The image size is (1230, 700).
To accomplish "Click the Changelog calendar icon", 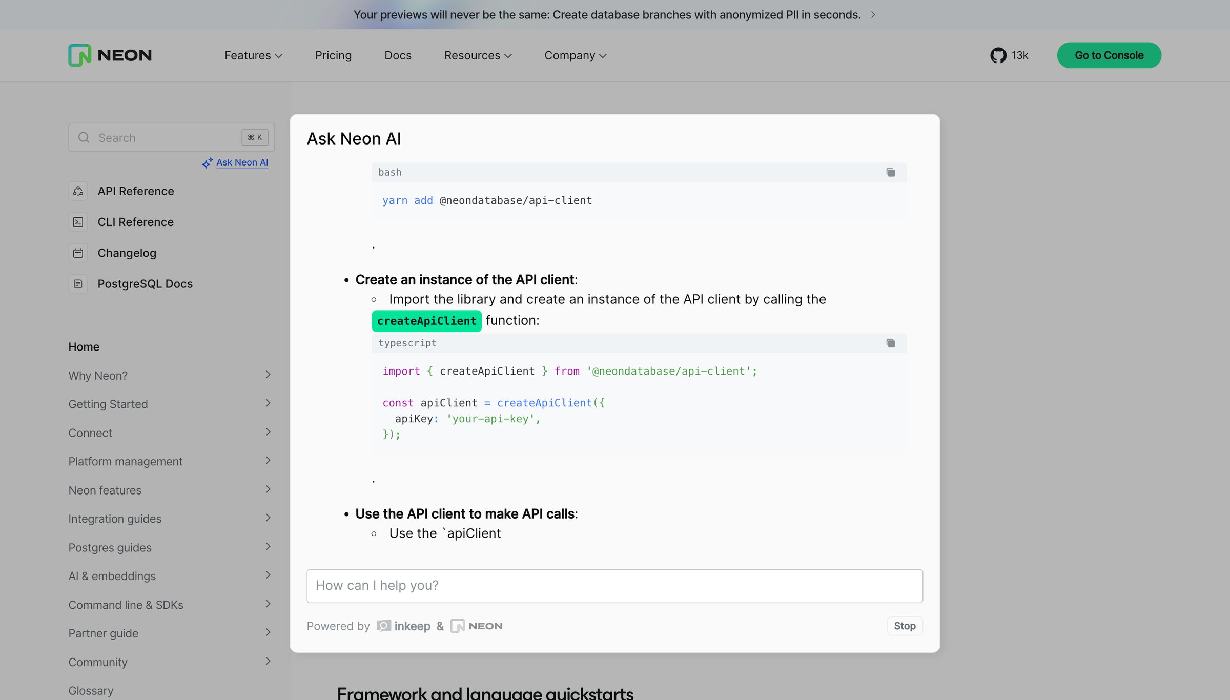I will [78, 253].
